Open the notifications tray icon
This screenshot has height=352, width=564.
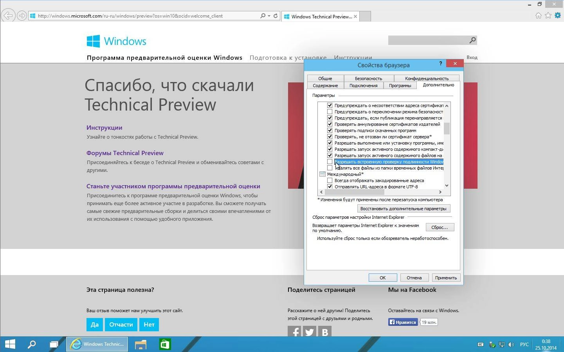click(480, 345)
